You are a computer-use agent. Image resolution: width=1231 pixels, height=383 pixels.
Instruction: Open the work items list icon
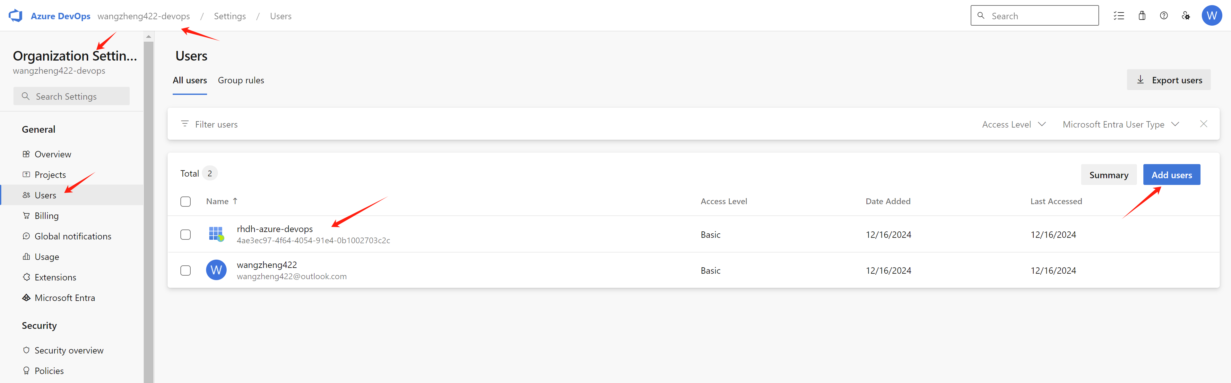(1118, 16)
